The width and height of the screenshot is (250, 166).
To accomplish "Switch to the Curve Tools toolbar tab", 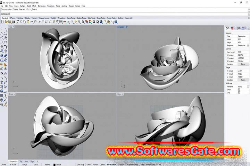I will pyautogui.click(x=70, y=18).
